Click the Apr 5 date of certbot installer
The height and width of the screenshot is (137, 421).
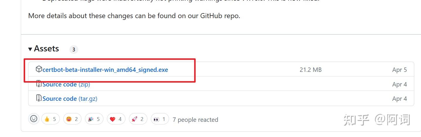click(x=399, y=70)
